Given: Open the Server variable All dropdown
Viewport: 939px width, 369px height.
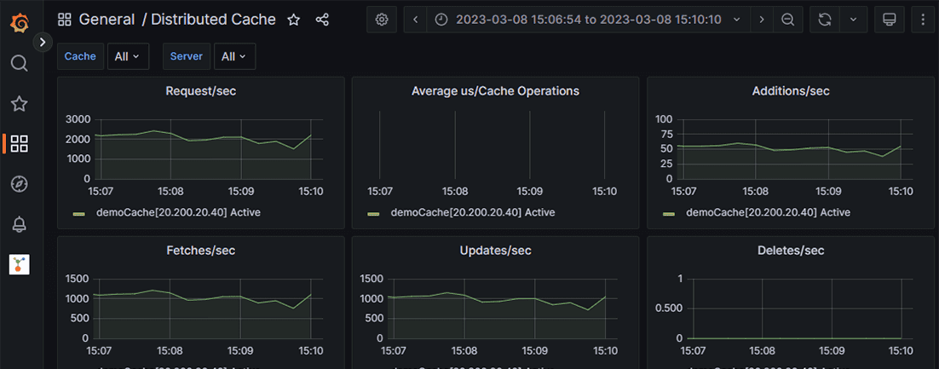Looking at the screenshot, I should tap(235, 56).
